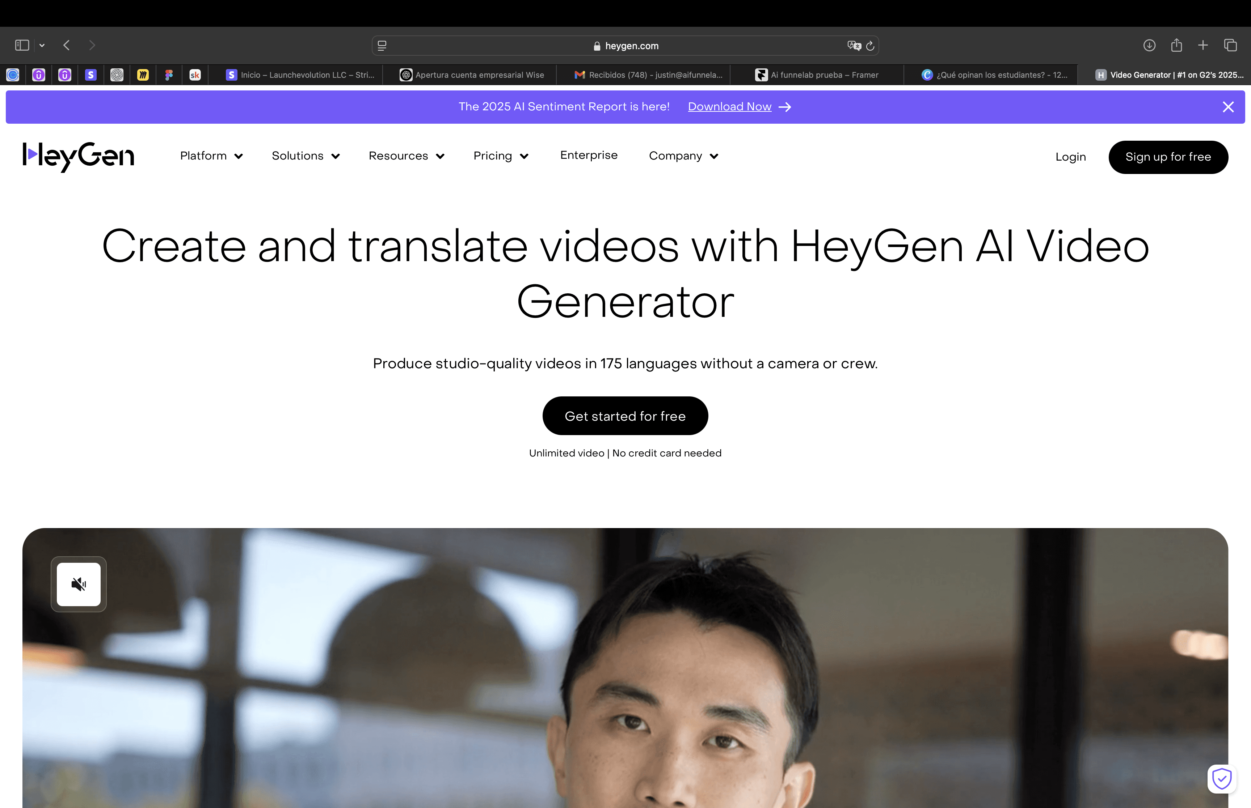The width and height of the screenshot is (1251, 808).
Task: Select the Video Generator tab
Action: tap(1164, 75)
